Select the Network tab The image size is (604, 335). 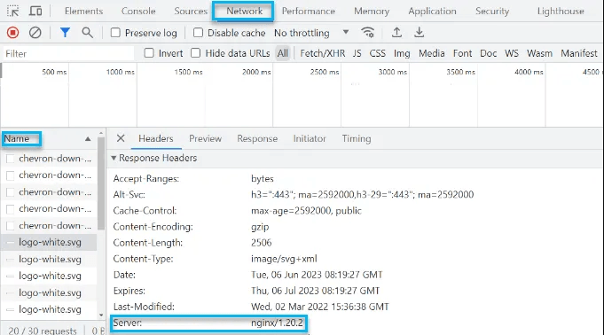[x=244, y=12]
